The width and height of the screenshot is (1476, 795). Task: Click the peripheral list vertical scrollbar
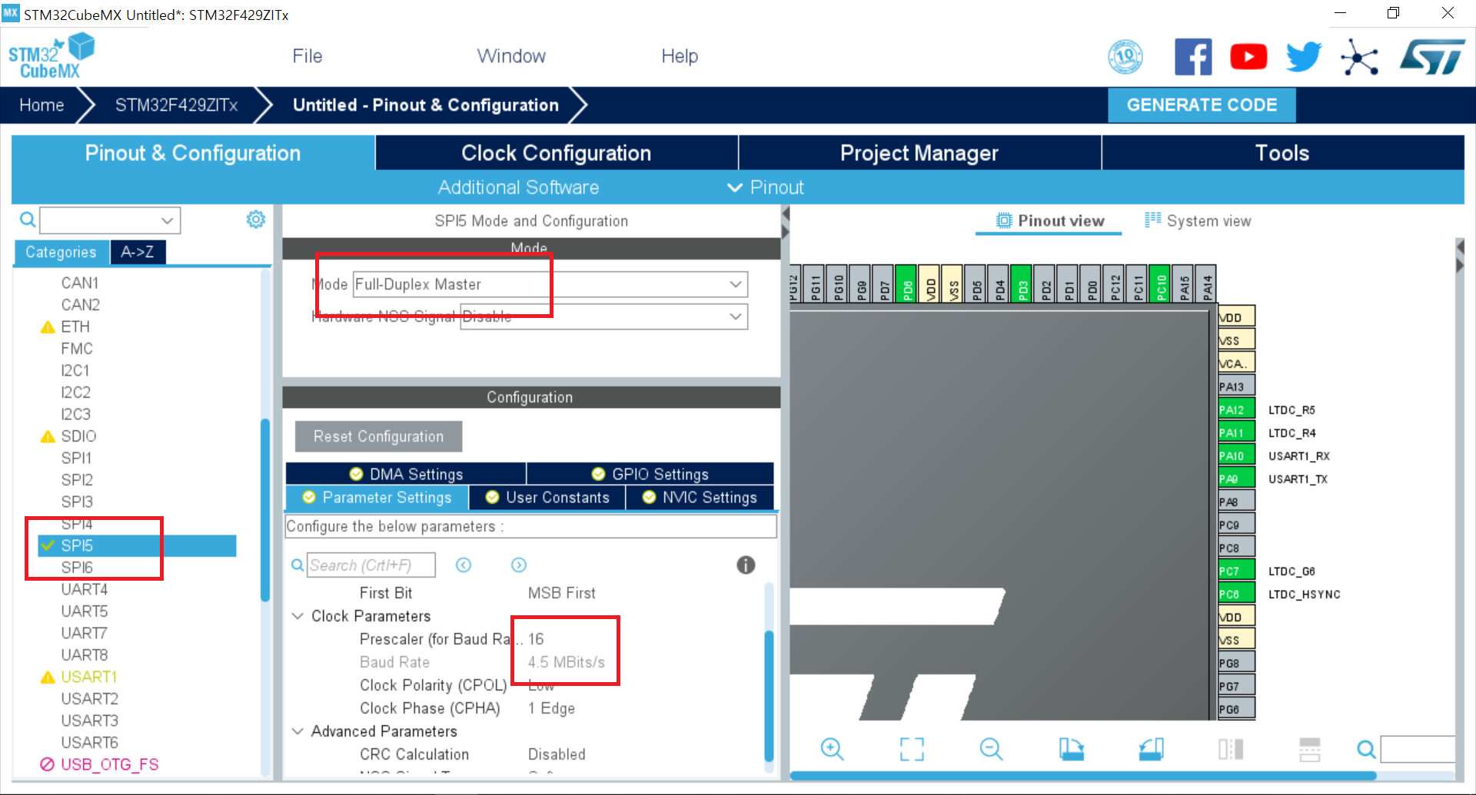tap(265, 509)
